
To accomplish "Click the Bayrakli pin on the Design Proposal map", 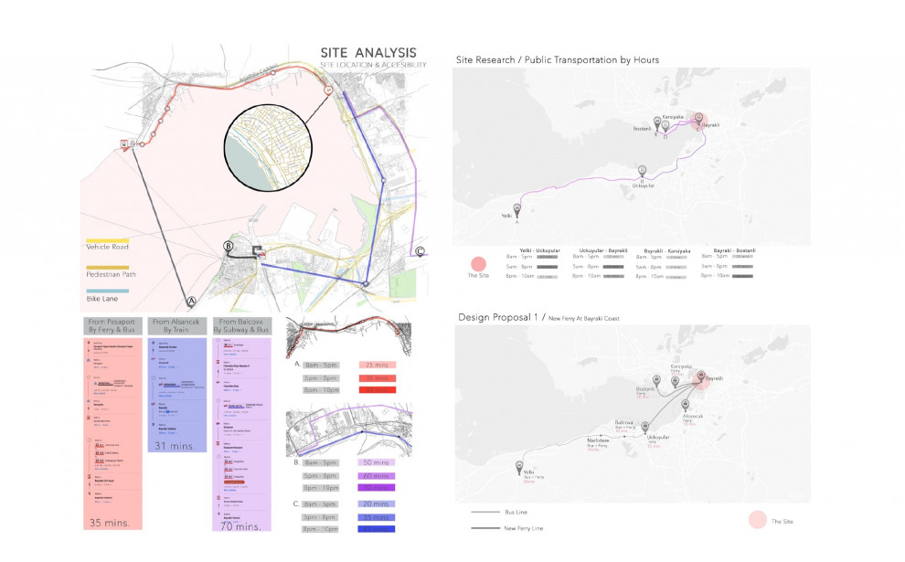I will click(700, 376).
